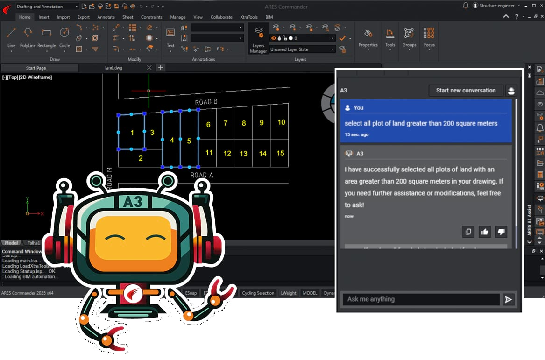Click Start new conversation button
The image size is (545, 360).
[466, 91]
